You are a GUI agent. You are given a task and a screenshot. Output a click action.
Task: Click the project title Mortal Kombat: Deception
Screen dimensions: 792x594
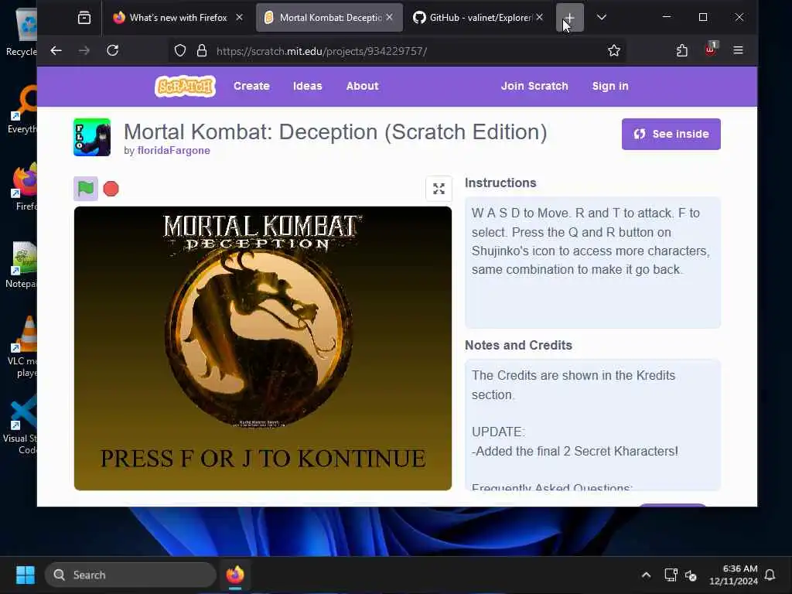(336, 132)
